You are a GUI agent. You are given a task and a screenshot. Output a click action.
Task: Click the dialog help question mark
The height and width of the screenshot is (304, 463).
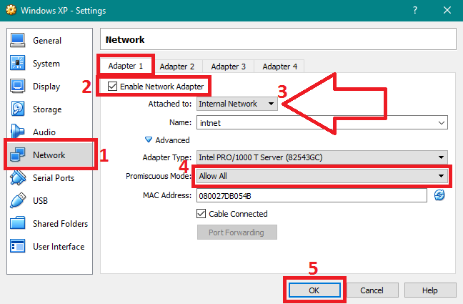[415, 10]
